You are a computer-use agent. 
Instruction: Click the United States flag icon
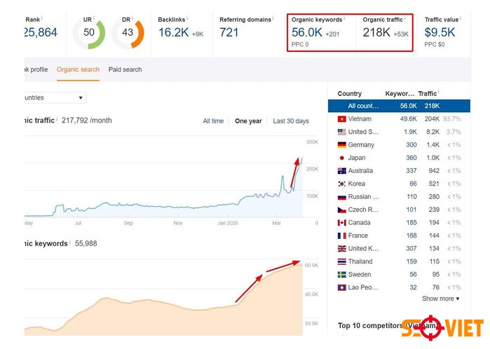[x=342, y=132]
